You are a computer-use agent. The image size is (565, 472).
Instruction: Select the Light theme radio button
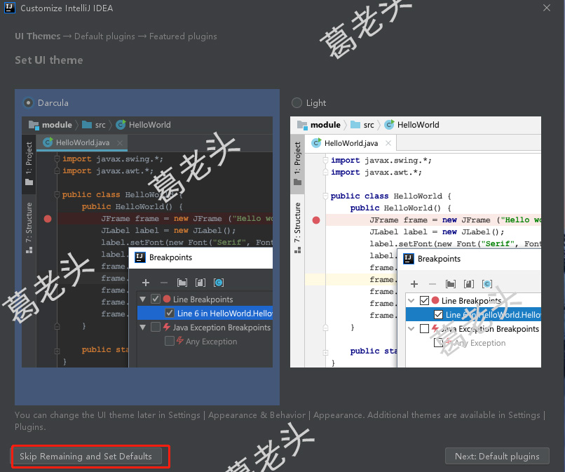(297, 103)
